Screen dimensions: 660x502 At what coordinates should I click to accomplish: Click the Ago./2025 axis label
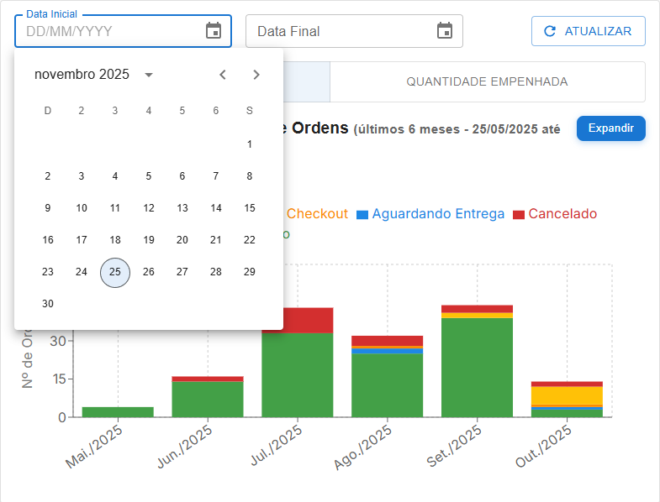point(363,447)
